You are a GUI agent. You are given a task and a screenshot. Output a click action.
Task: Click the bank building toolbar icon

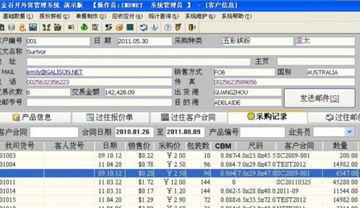[x=2, y=27]
